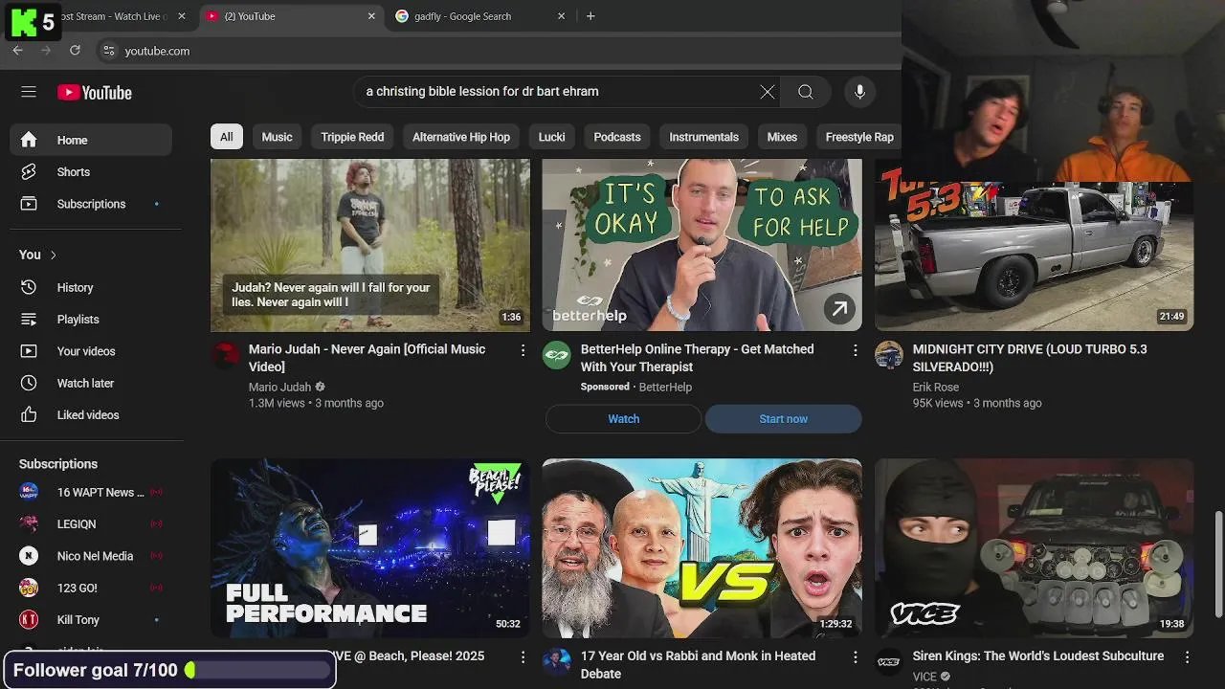1225x689 pixels.
Task: Open options menu for Siren Kings video
Action: point(1187,657)
